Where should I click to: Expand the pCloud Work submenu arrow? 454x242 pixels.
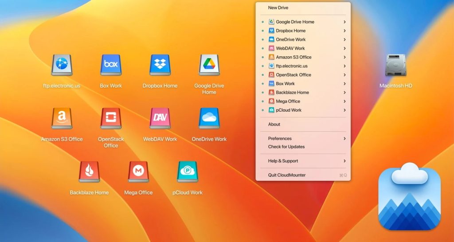pos(344,110)
